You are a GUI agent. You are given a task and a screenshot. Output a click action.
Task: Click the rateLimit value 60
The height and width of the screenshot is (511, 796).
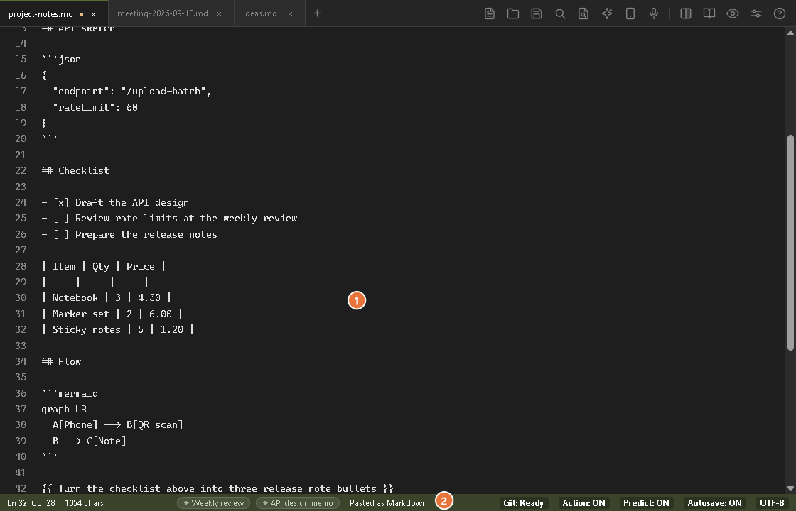click(132, 107)
